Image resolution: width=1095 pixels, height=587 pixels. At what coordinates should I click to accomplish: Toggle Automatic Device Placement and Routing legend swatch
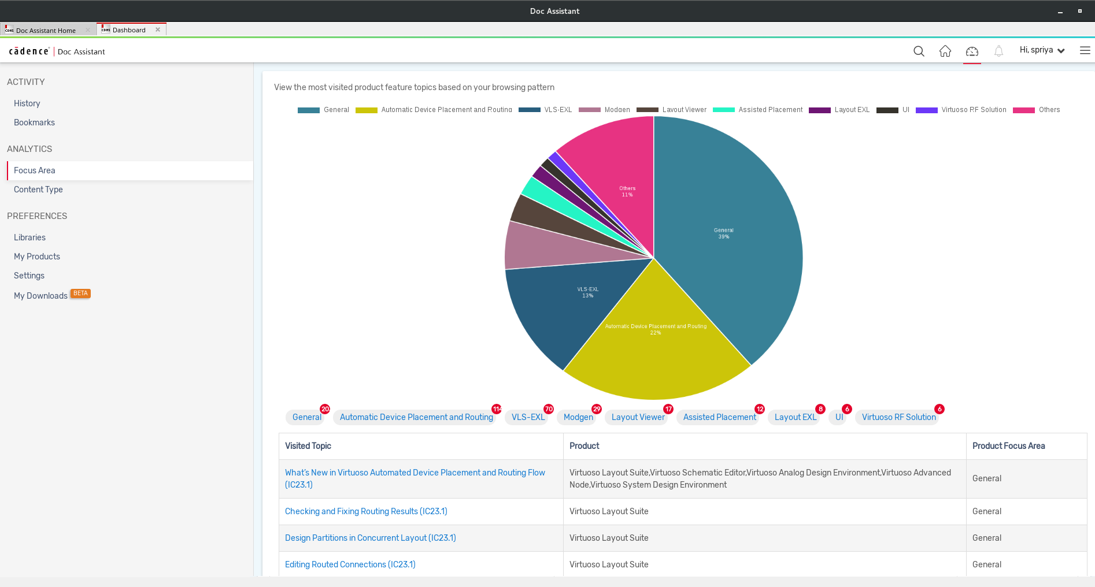coord(367,110)
